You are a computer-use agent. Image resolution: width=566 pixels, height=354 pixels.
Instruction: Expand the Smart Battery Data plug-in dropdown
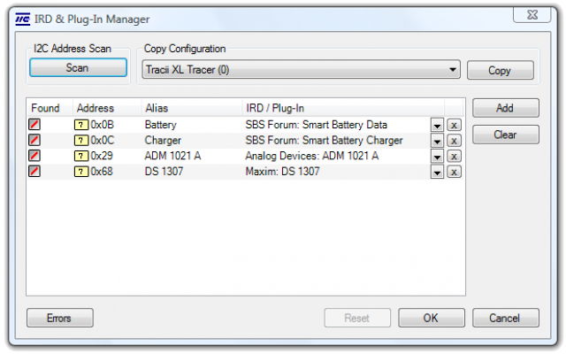pyautogui.click(x=437, y=126)
